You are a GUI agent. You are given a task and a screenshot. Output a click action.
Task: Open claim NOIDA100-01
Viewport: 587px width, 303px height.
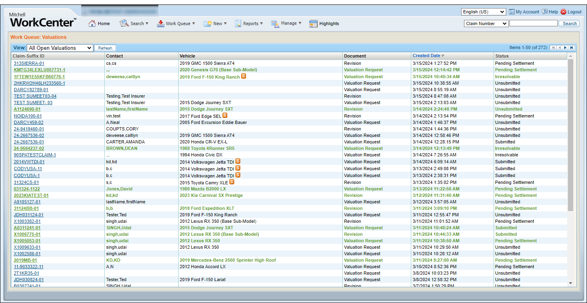click(x=28, y=116)
